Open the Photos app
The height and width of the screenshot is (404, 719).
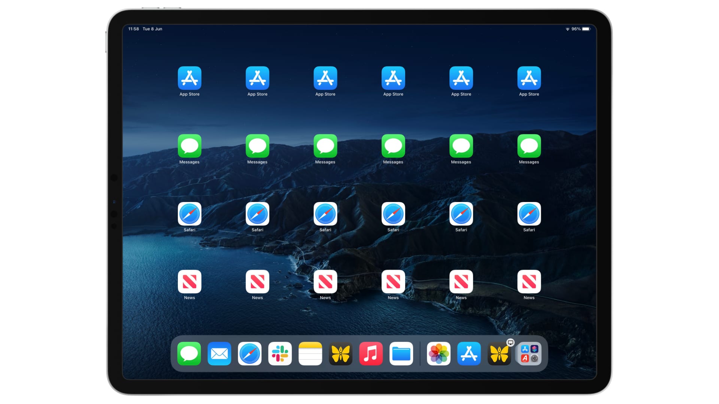(439, 353)
